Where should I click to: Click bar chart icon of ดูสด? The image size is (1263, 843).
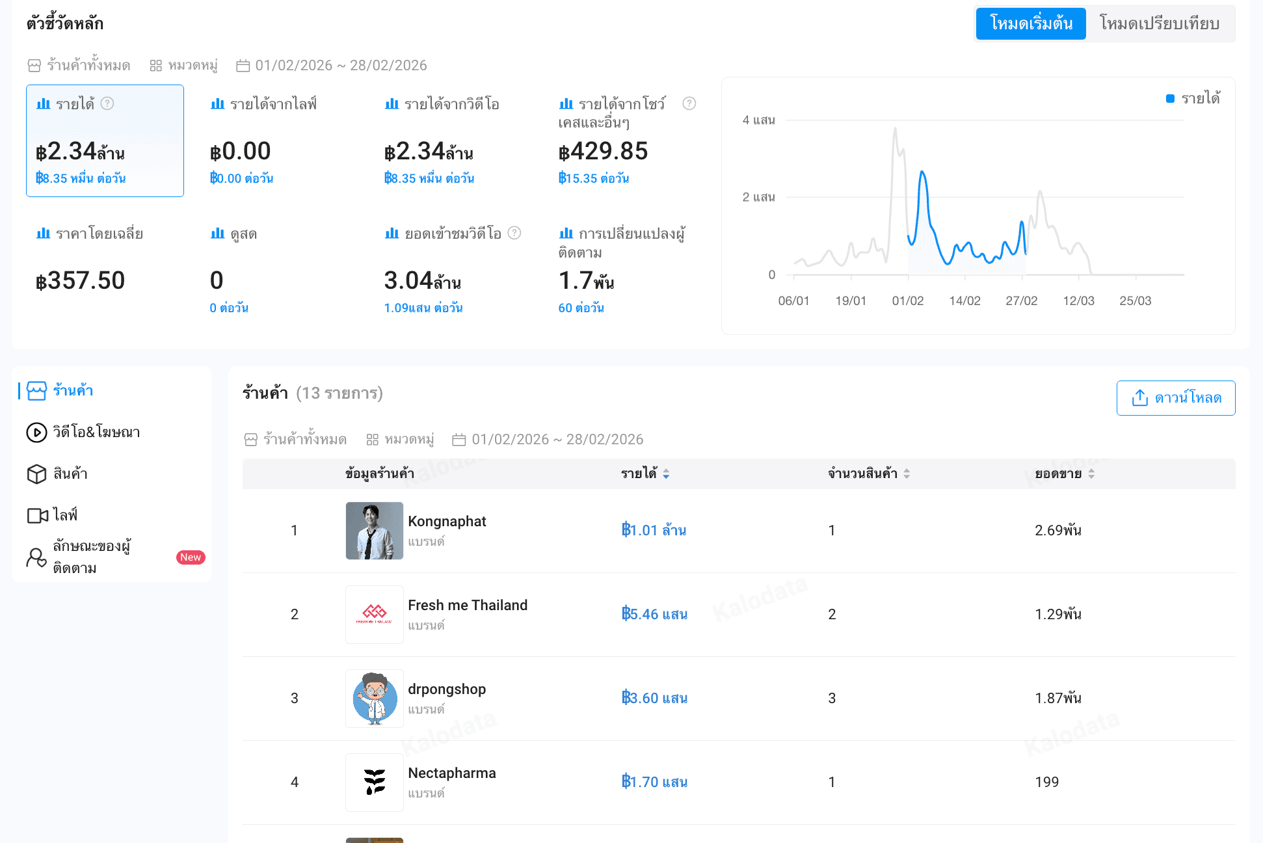click(217, 234)
